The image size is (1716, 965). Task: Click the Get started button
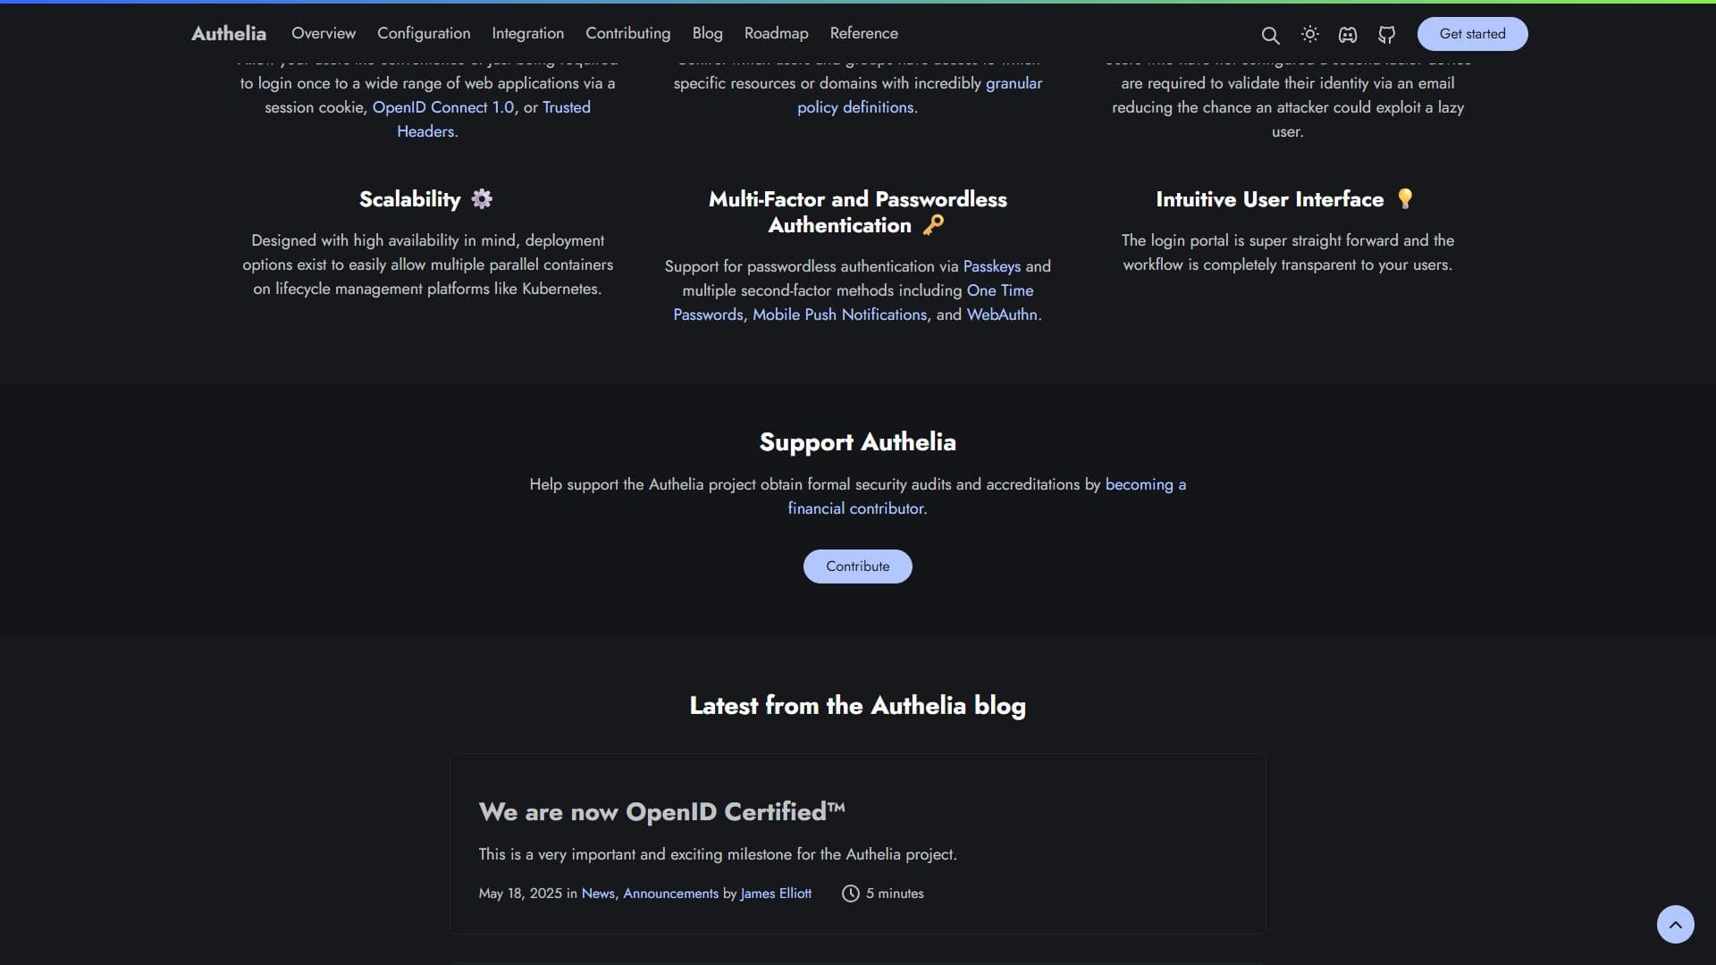1472,34
